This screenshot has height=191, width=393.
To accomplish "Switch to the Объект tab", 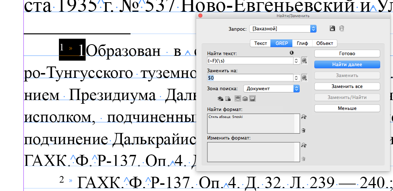I will pos(325,43).
